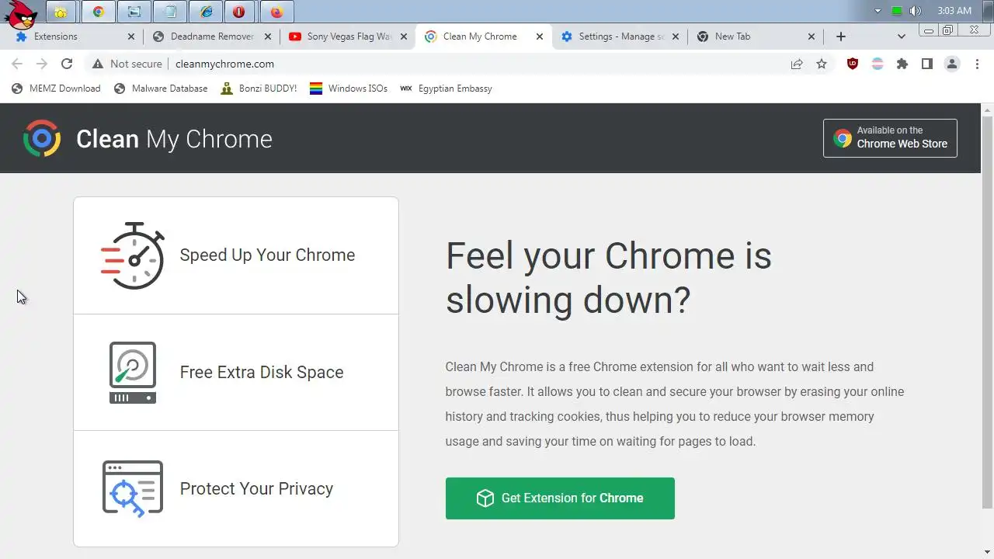Click the Speed Up Your Chrome text
Viewport: 994px width, 559px height.
click(267, 255)
